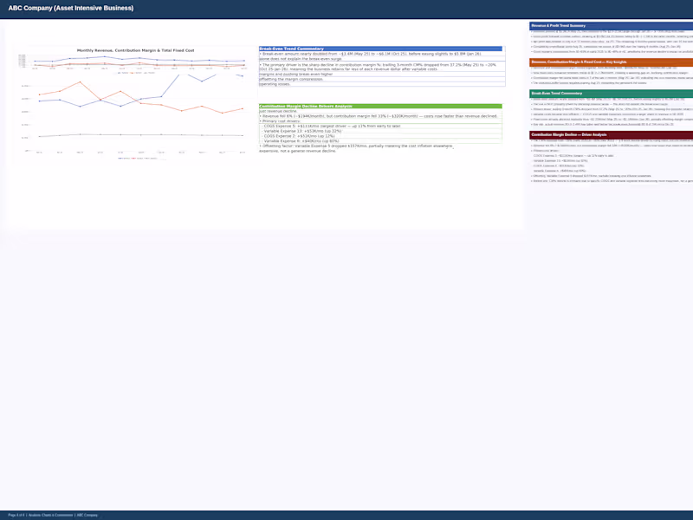Click 'just revenue decline.' row under green header
This screenshot has width=693, height=520.
click(380, 112)
